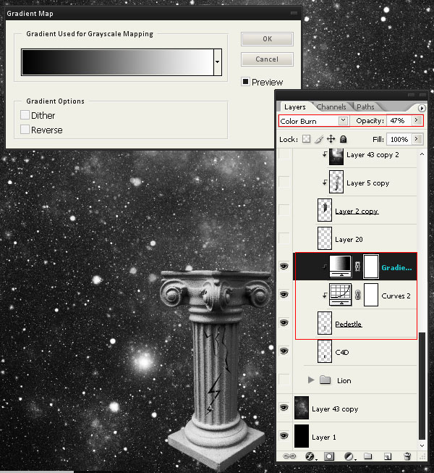Image resolution: width=434 pixels, height=473 pixels.
Task: Select the Pedestle layer thumbnail
Action: click(325, 323)
